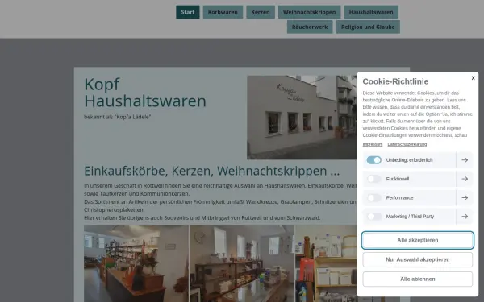Open the Weihnachtskrippen menu item

tap(309, 12)
